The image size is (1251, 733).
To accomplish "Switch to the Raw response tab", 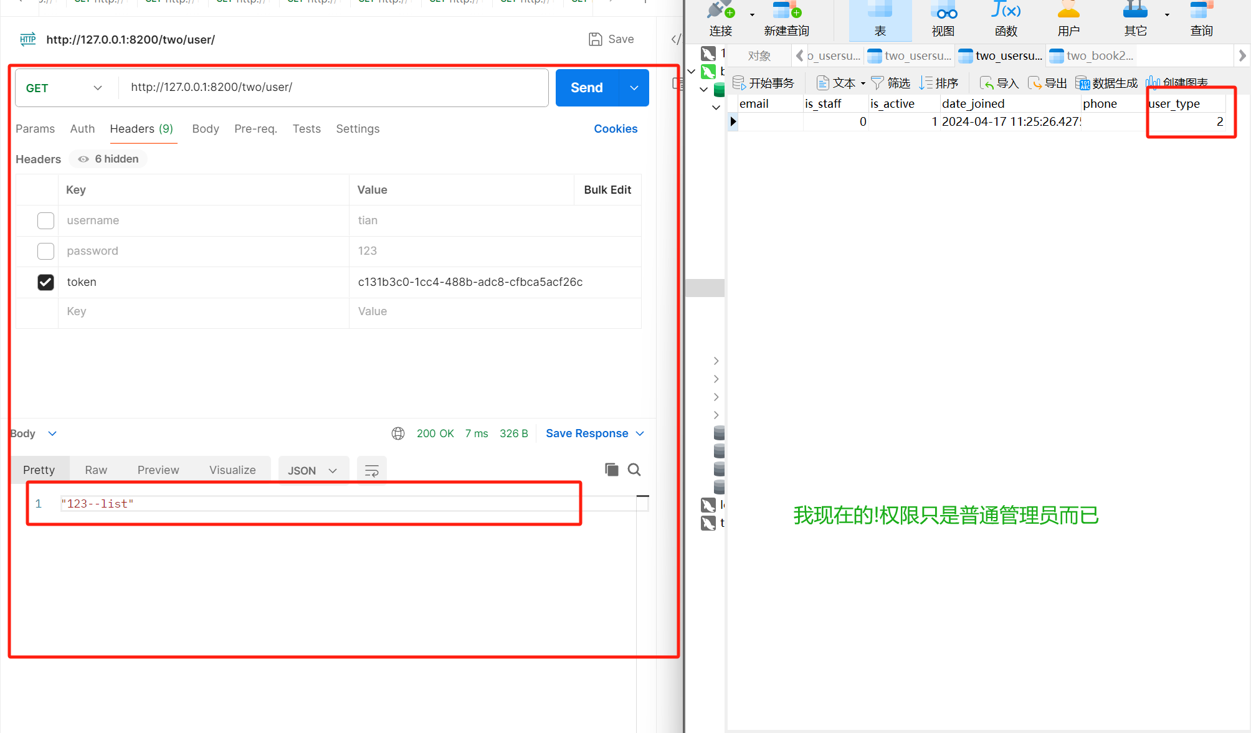I will pos(96,470).
